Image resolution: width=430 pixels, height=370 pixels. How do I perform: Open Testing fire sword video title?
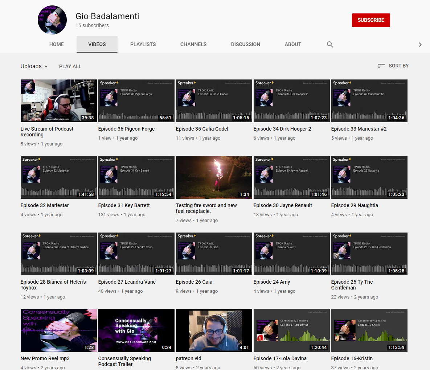tap(206, 208)
